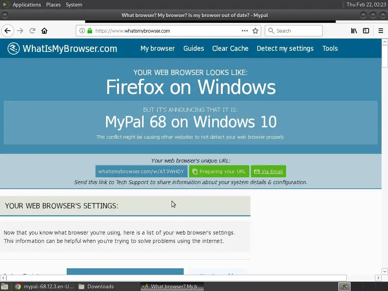Click the window menu button on title bar left

[x=5, y=15]
